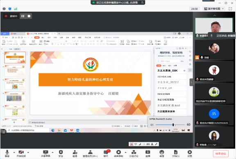Open breakout rooms (分组讨论)
This screenshot has height=159, width=236.
pyautogui.click(x=134, y=153)
